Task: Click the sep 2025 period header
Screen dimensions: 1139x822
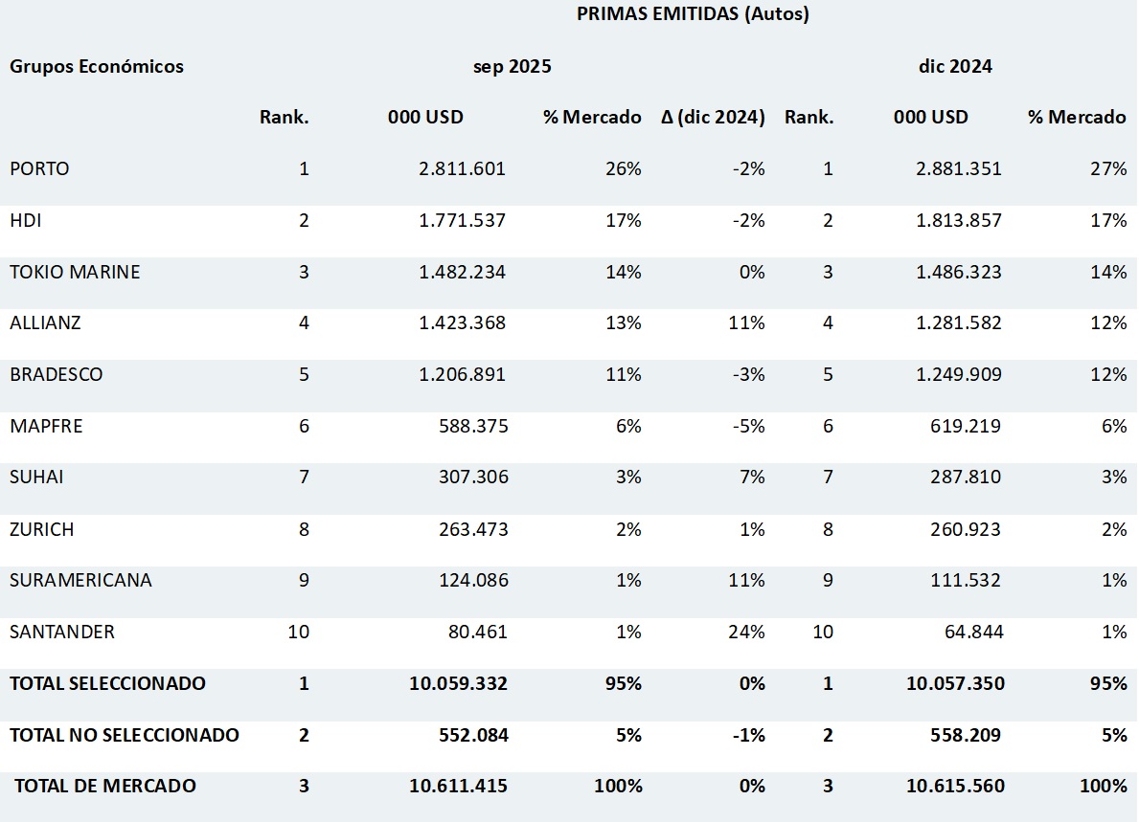Action: 513,66
